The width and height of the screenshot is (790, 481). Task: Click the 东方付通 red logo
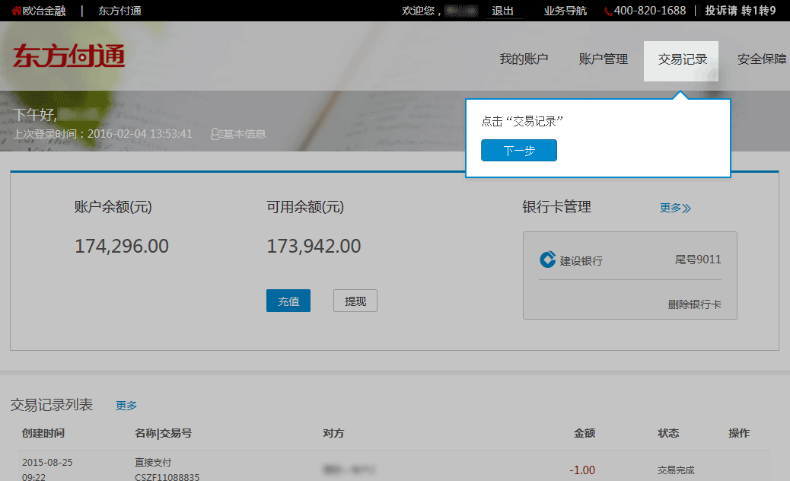pyautogui.click(x=69, y=56)
